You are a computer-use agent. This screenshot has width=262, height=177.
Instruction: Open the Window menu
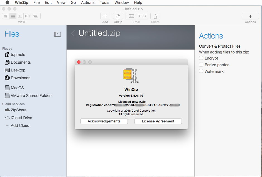[x=121, y=2]
